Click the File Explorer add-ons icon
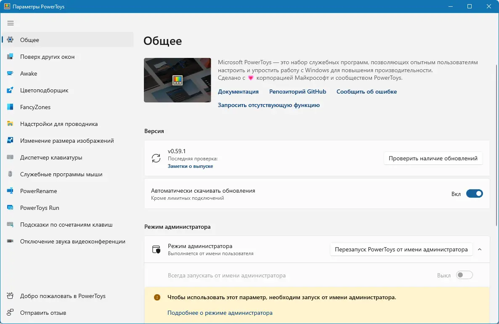This screenshot has height=324, width=499. click(x=10, y=124)
